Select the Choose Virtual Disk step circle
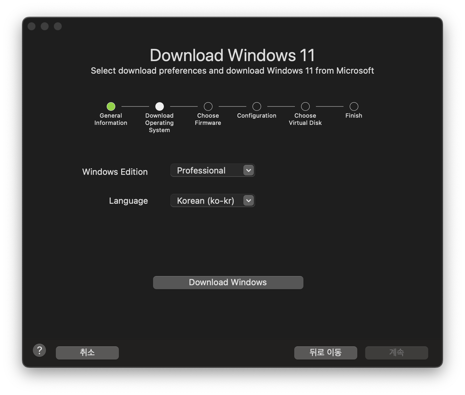 tap(305, 106)
